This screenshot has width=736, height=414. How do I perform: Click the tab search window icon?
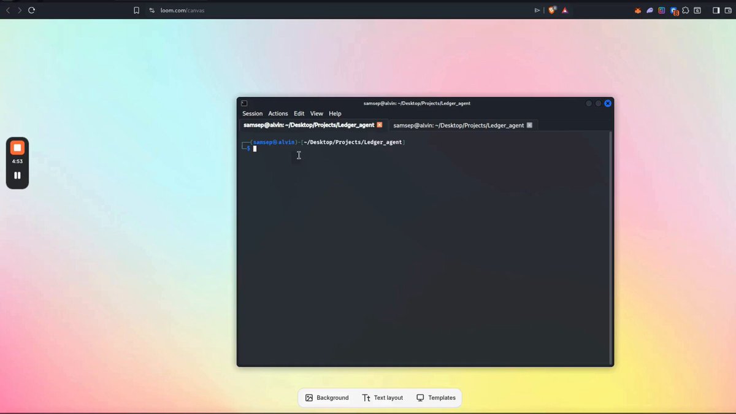(697, 10)
